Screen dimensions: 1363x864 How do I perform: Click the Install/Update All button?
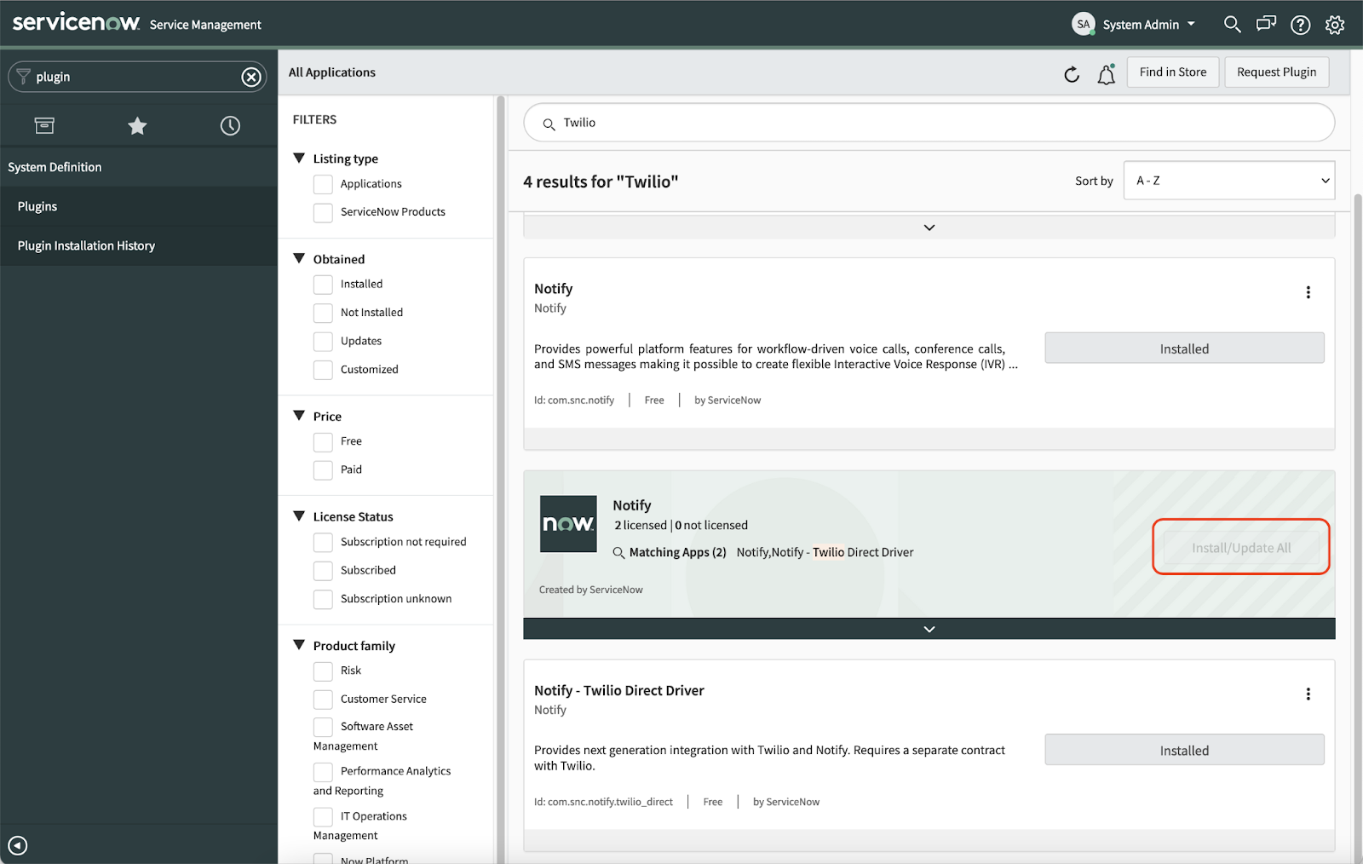point(1240,547)
